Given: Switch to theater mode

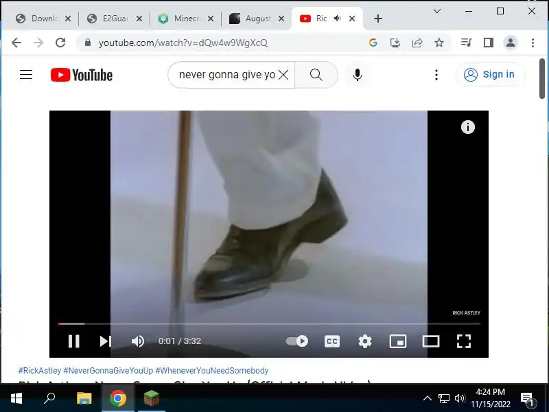Looking at the screenshot, I should coord(431,341).
